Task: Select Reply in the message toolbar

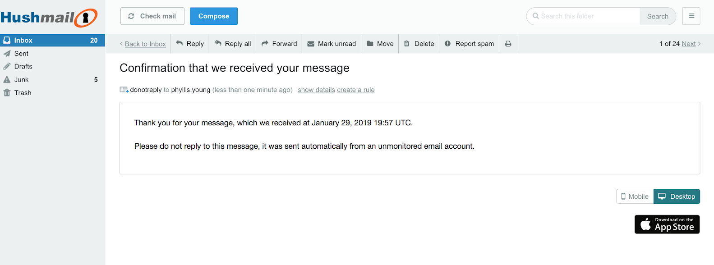Action: (190, 44)
